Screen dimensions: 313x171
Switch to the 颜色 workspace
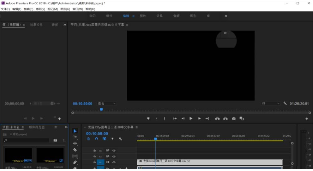(x=142, y=16)
